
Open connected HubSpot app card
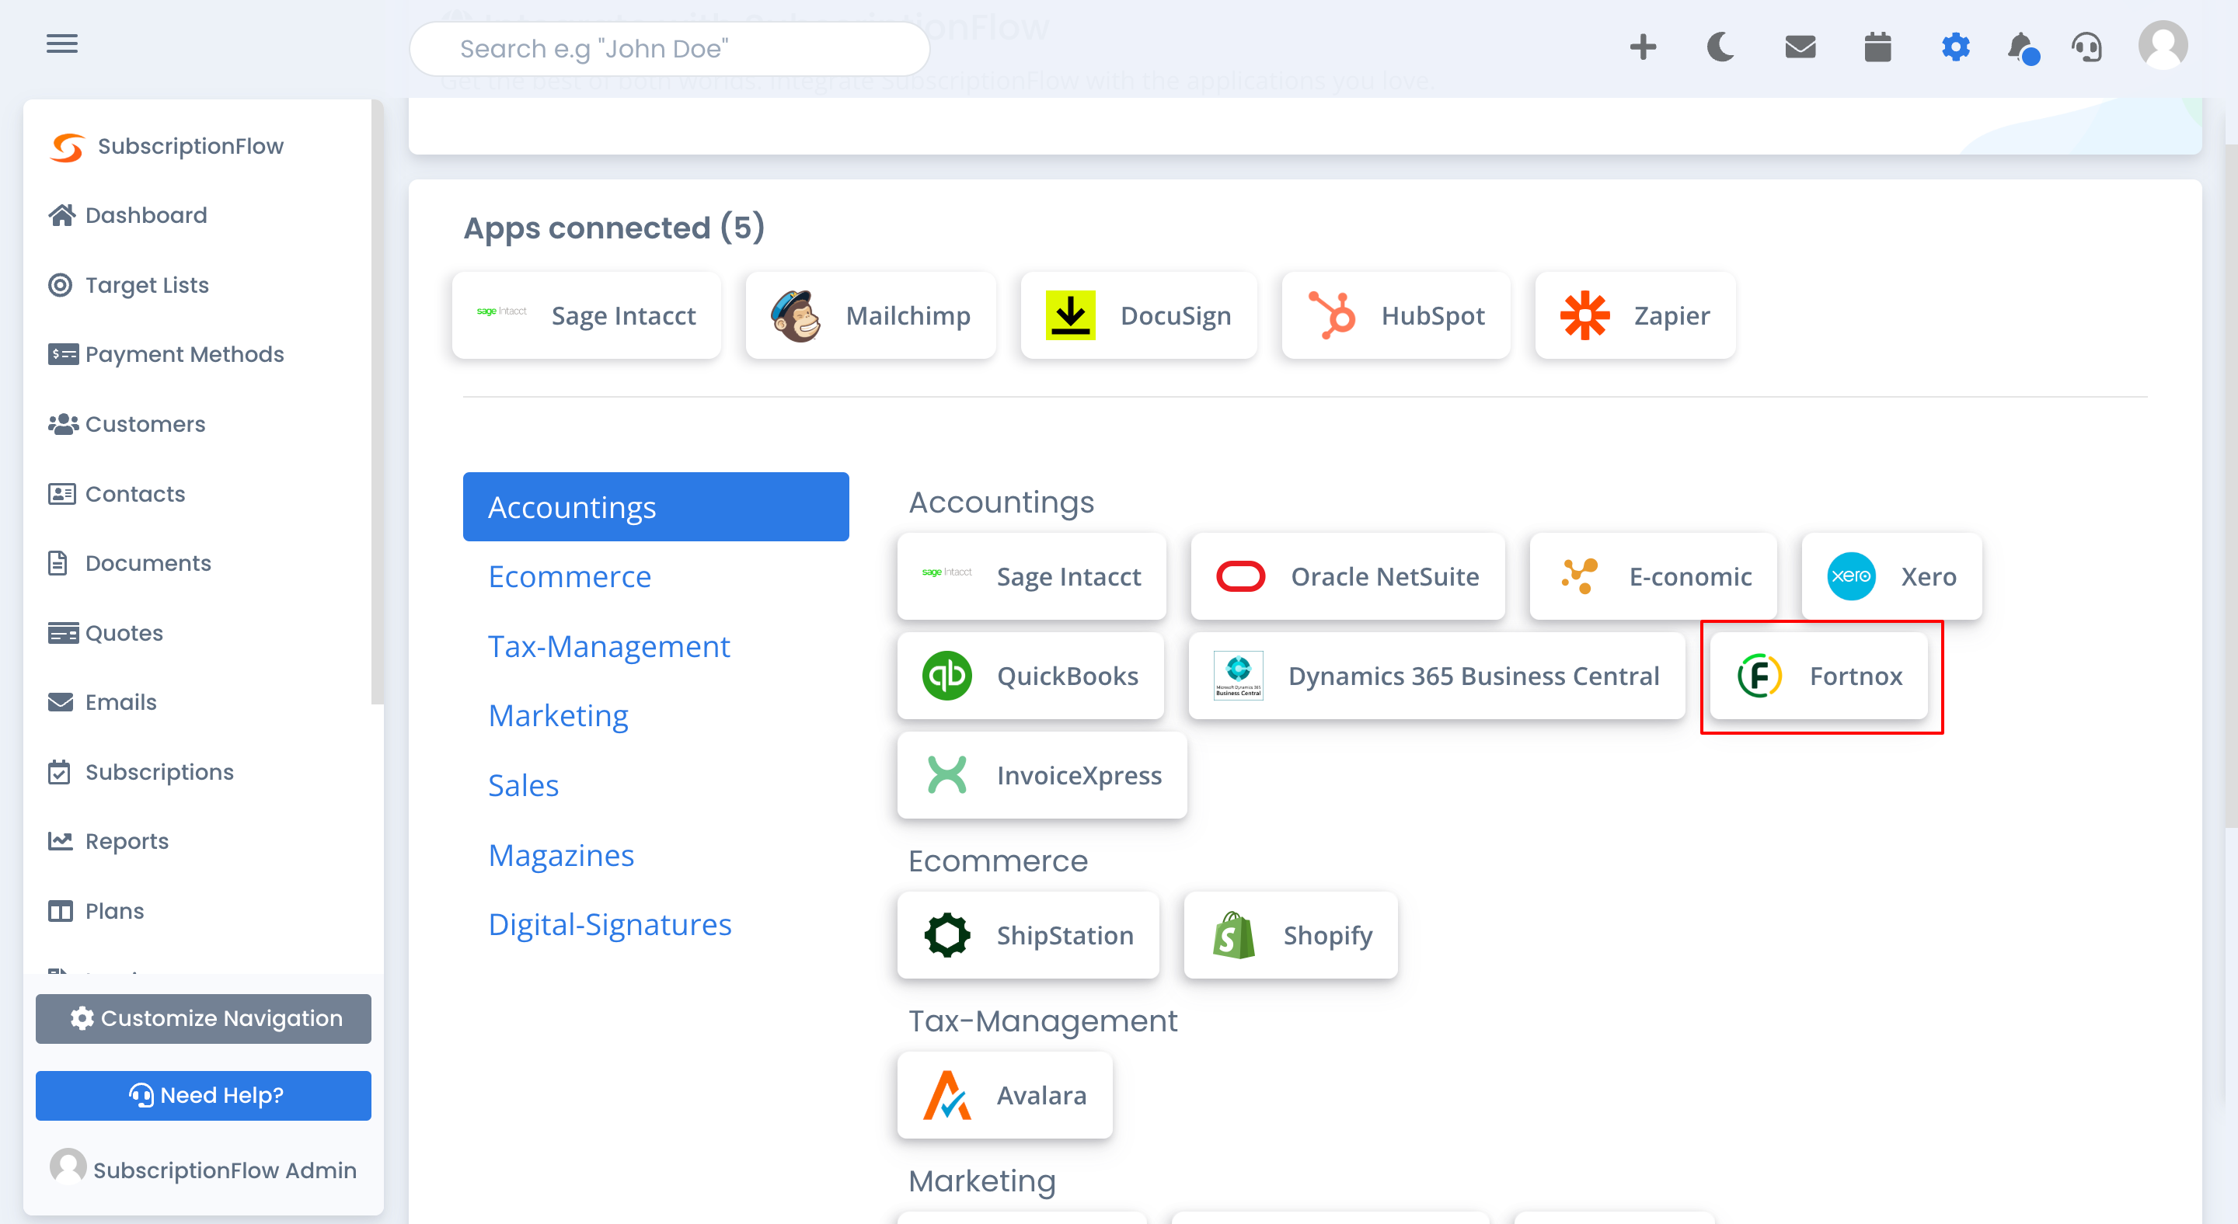[x=1396, y=315]
